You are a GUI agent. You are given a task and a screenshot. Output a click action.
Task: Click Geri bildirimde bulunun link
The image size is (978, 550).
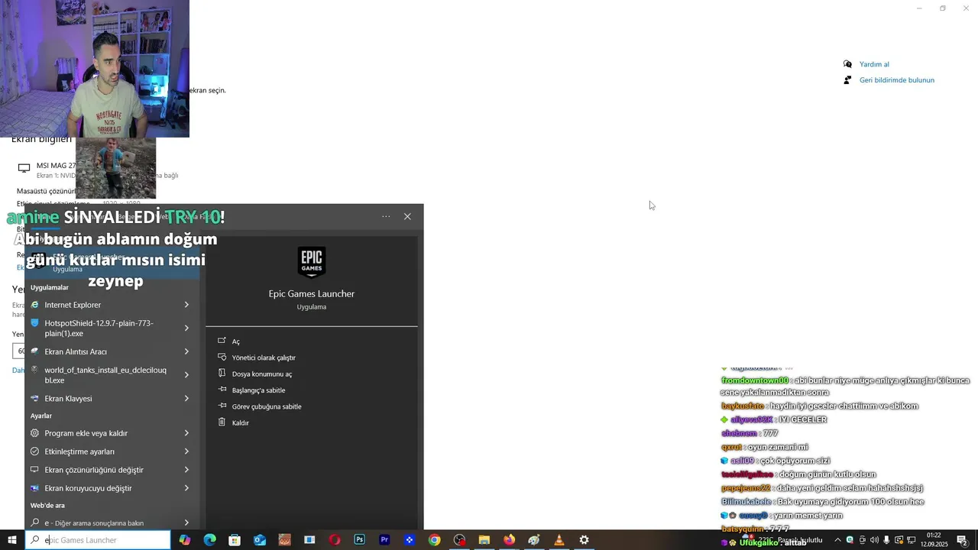[897, 80]
